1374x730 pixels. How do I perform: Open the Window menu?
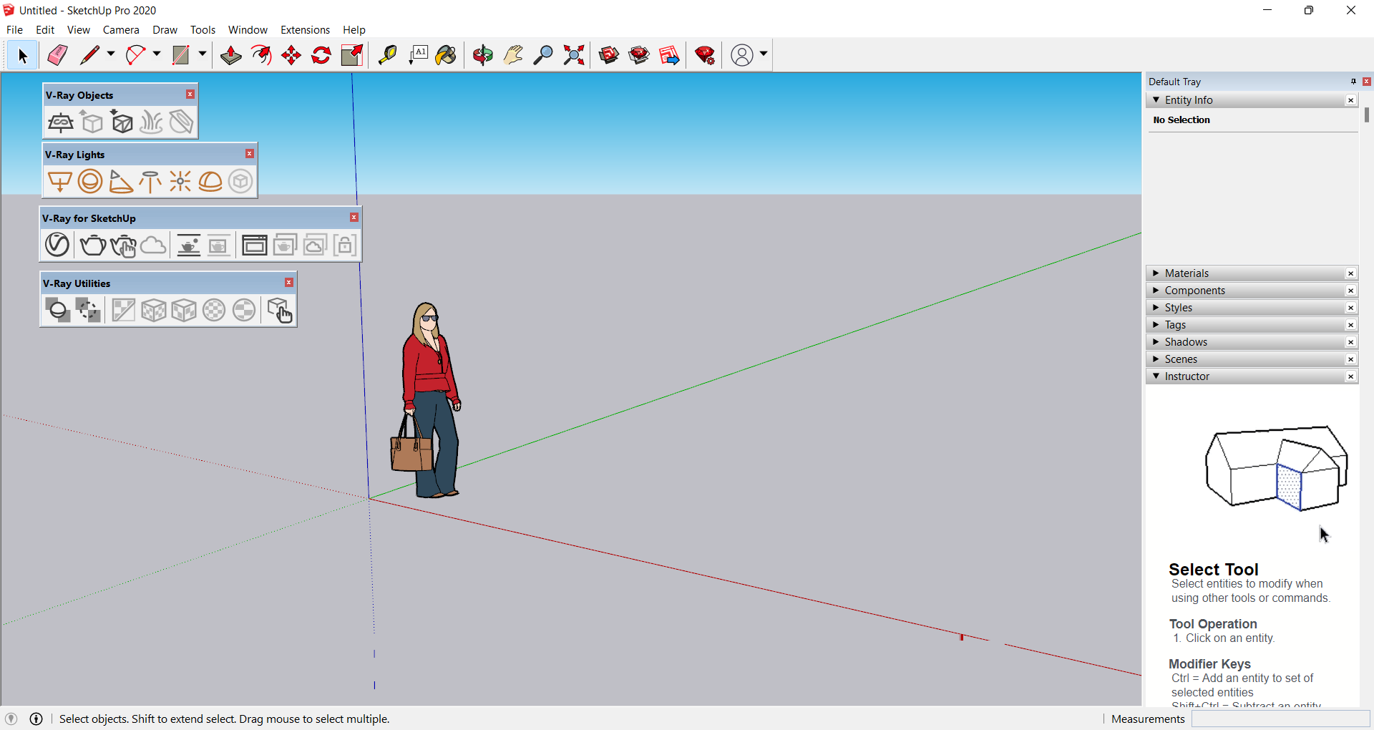[248, 30]
